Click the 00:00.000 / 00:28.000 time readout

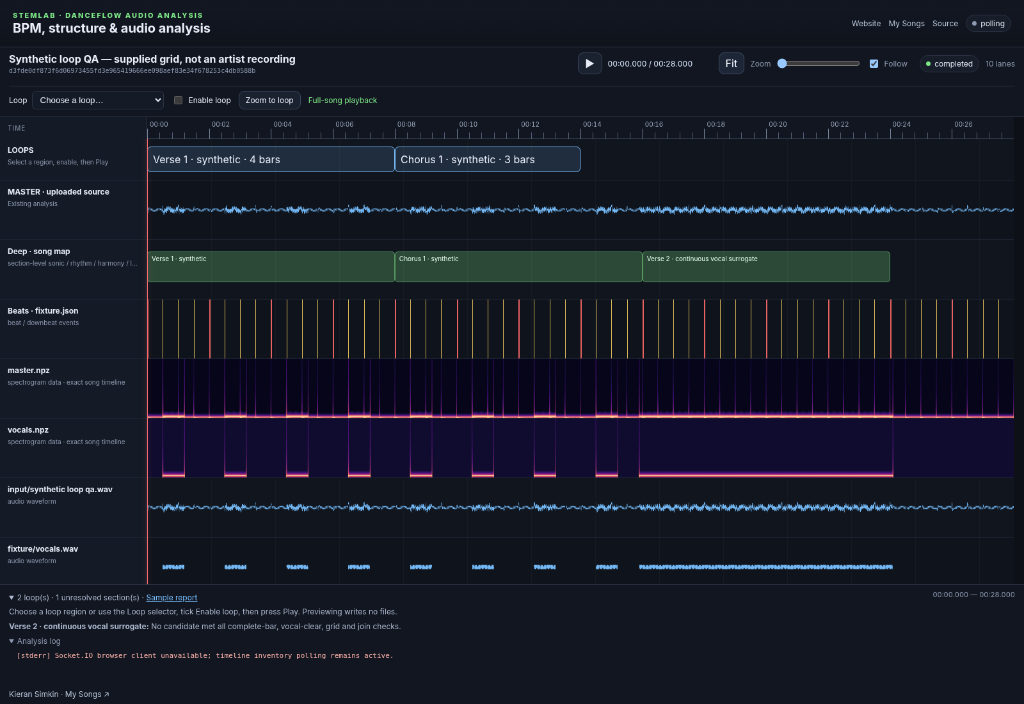(650, 63)
